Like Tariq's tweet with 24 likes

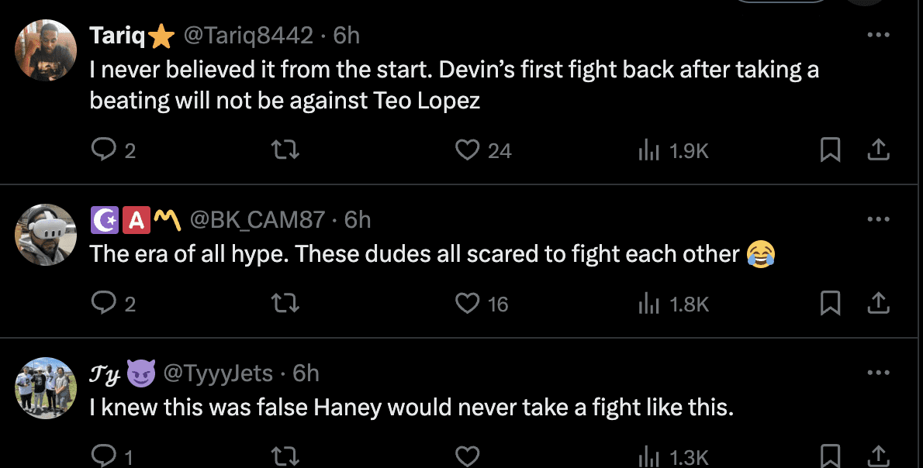pos(467,150)
